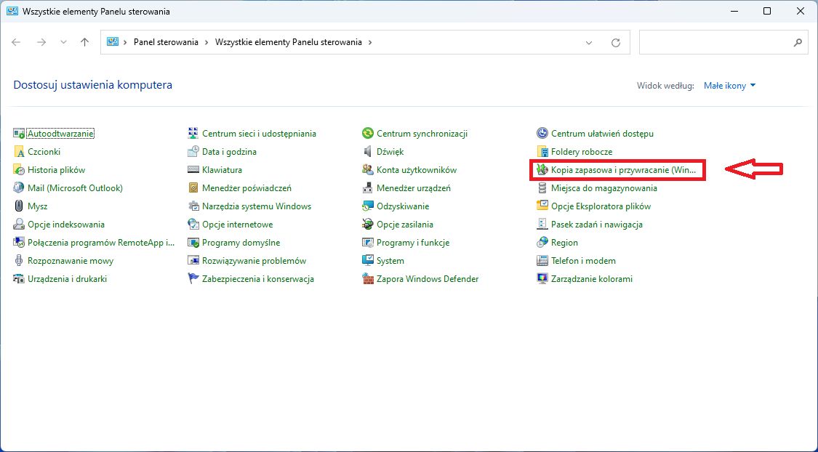818x452 pixels.
Task: Open the Dźwięk speaker icon
Action: (369, 152)
